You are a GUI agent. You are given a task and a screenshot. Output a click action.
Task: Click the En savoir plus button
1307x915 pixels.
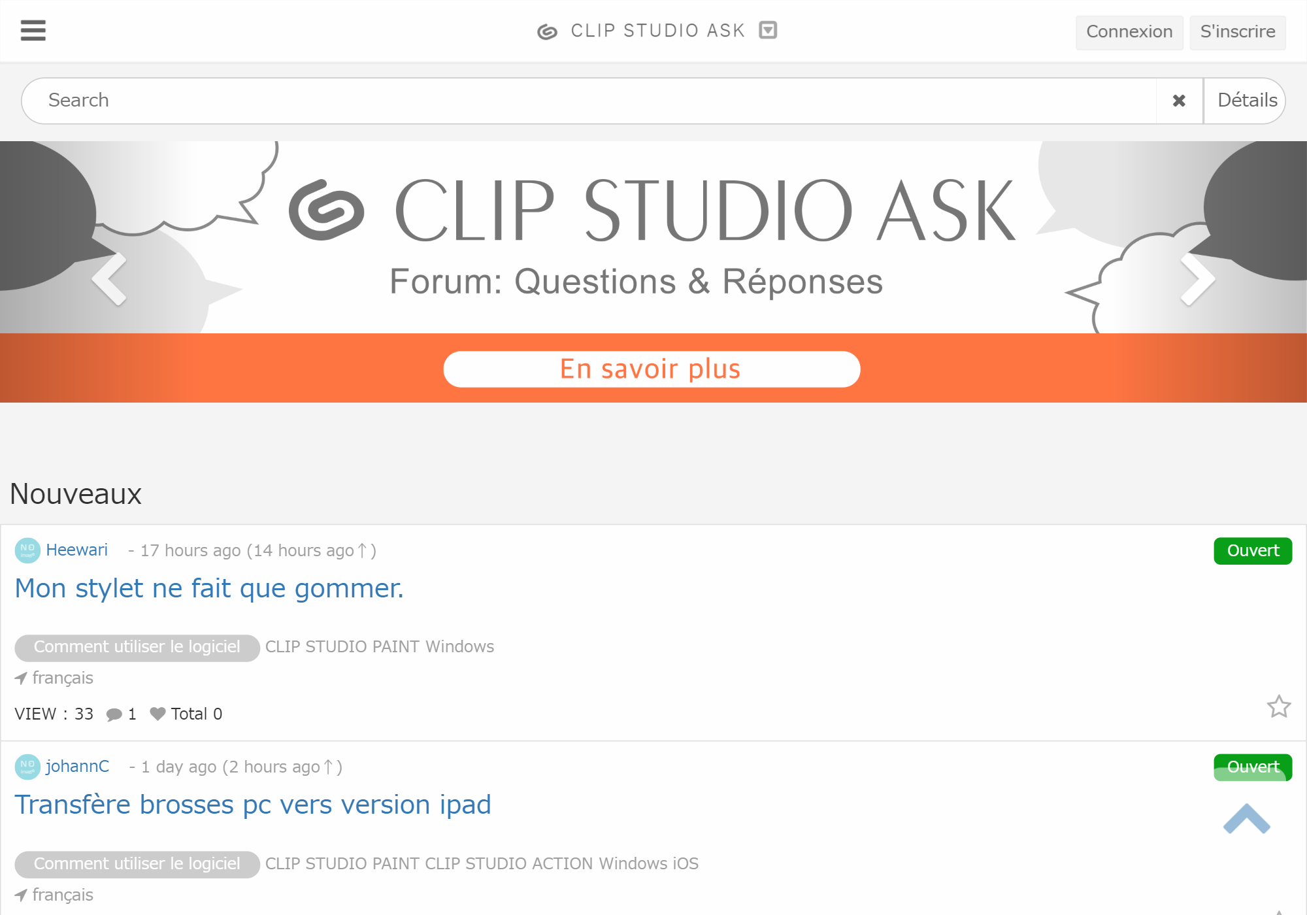pyautogui.click(x=651, y=369)
